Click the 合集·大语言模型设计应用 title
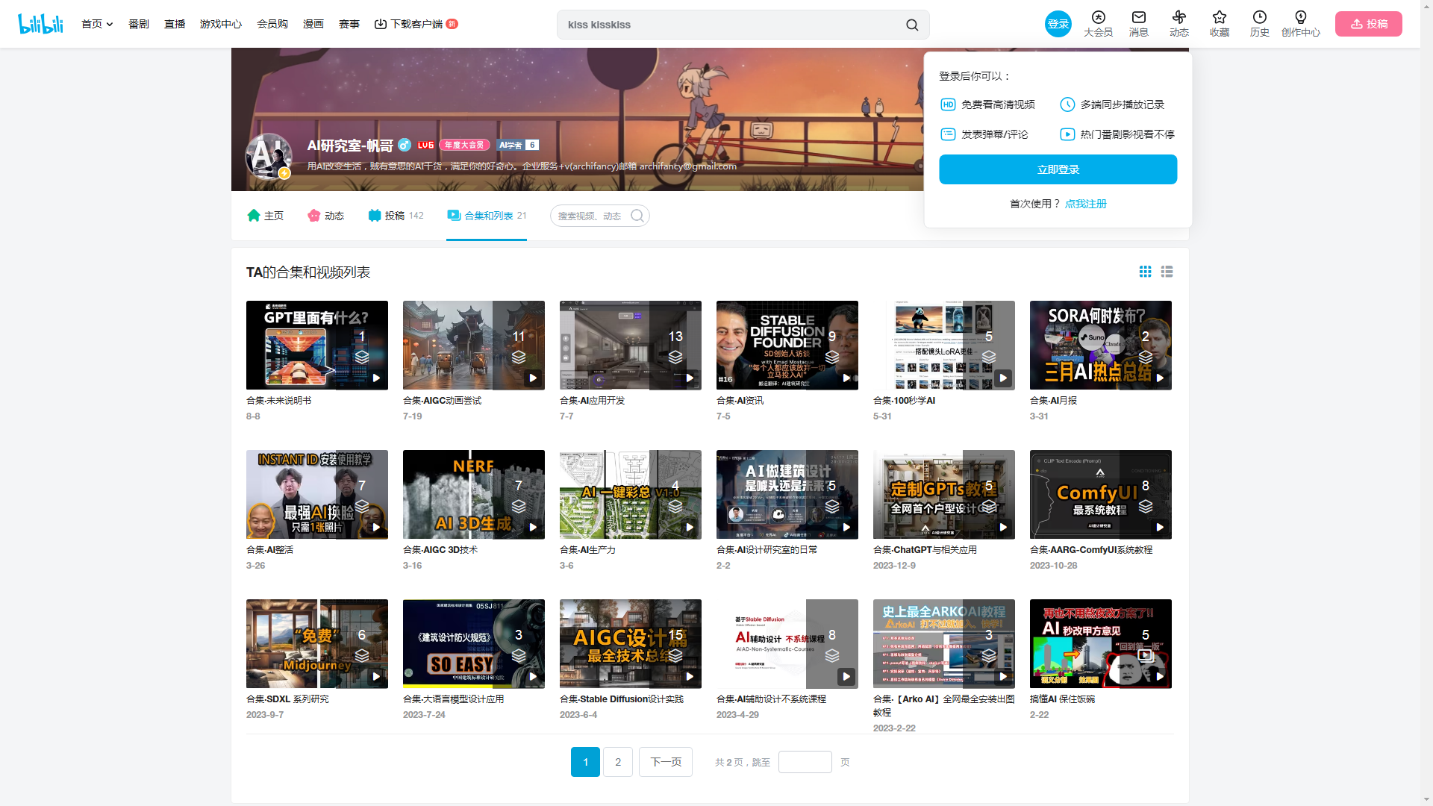The image size is (1433, 806). coord(453,699)
